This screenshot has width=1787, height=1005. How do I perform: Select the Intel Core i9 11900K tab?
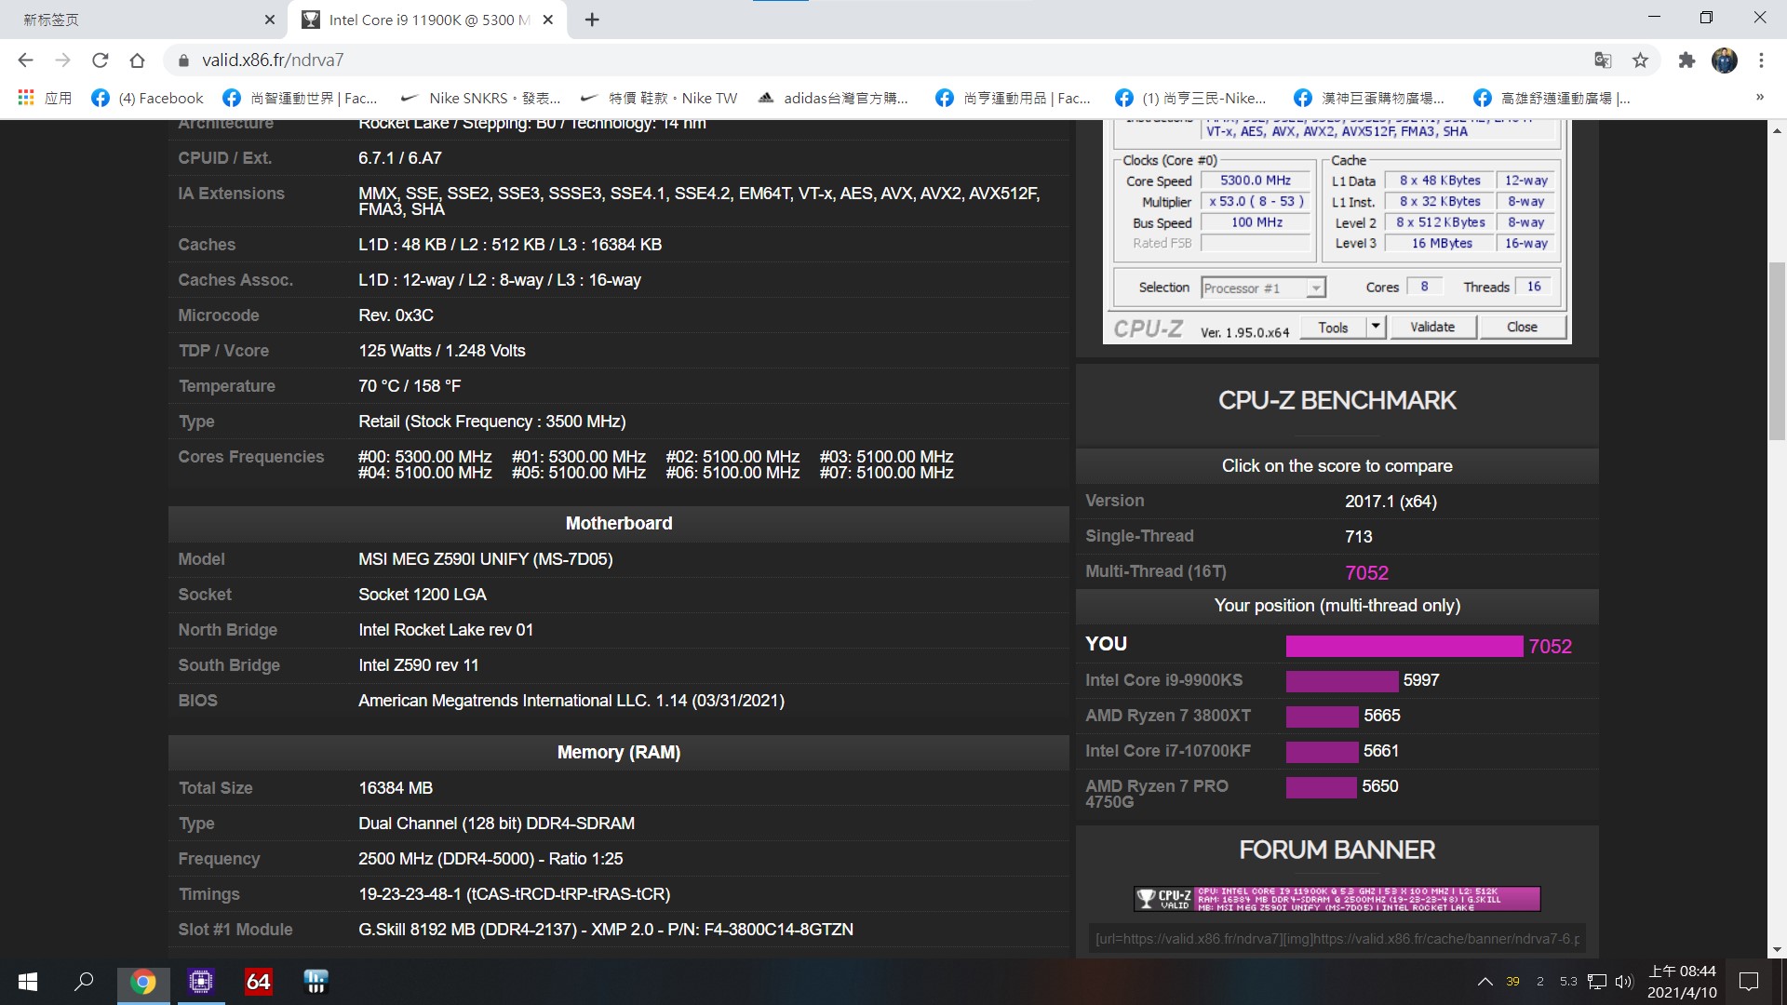click(428, 20)
